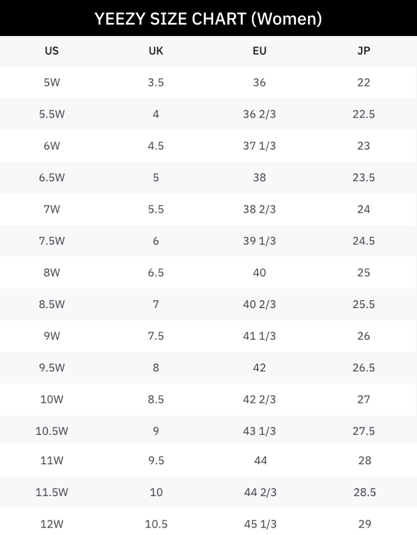Click the YEEZY SIZE CHART (Women) title
Viewport: 417px width, 535px height.
point(208,18)
